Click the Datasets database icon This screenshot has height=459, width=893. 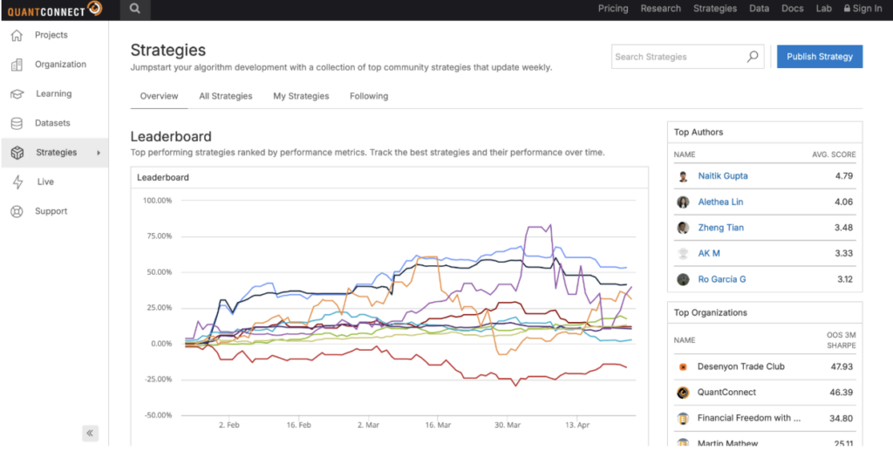coord(17,123)
